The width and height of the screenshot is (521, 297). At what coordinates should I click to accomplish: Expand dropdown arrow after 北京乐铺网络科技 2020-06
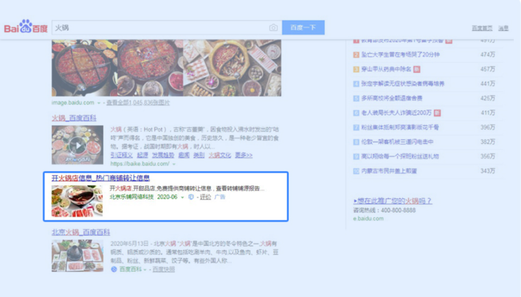[182, 197]
